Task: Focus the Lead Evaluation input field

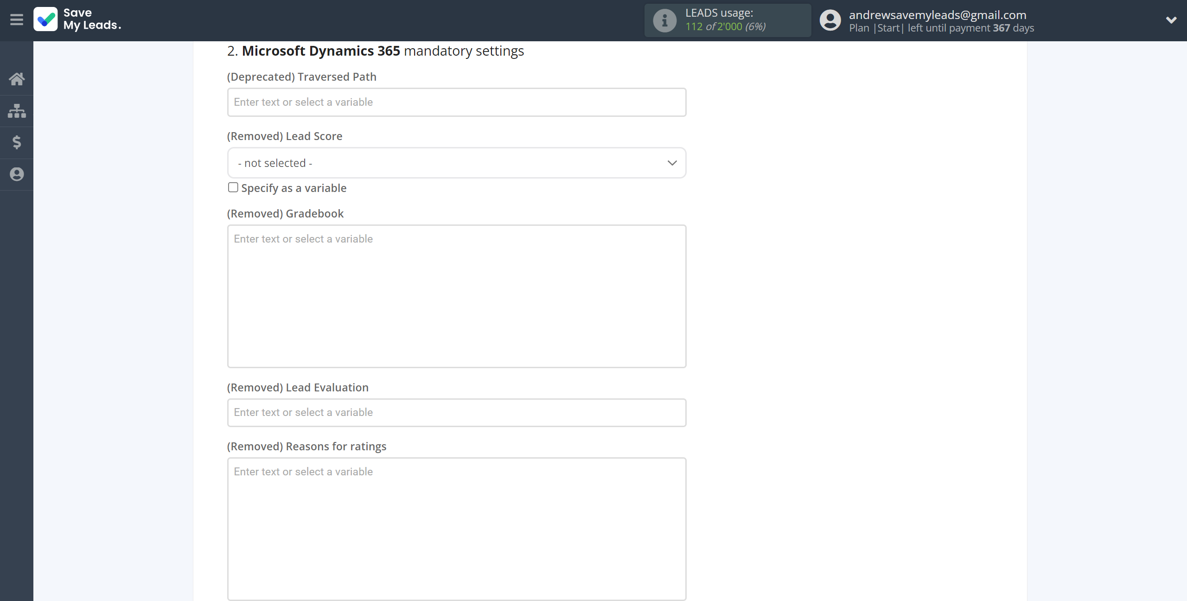Action: (x=457, y=413)
